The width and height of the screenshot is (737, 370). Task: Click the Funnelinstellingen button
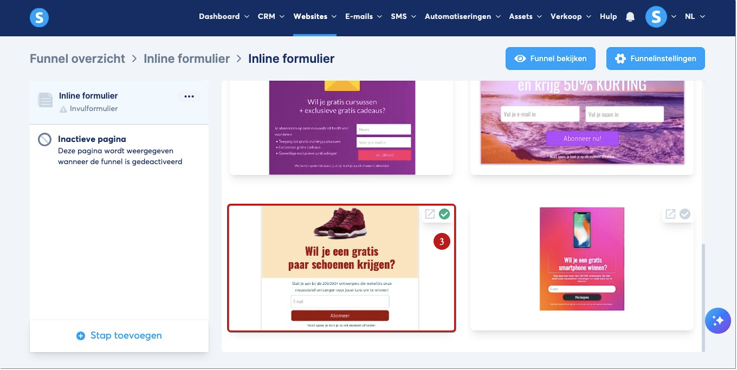coord(656,59)
